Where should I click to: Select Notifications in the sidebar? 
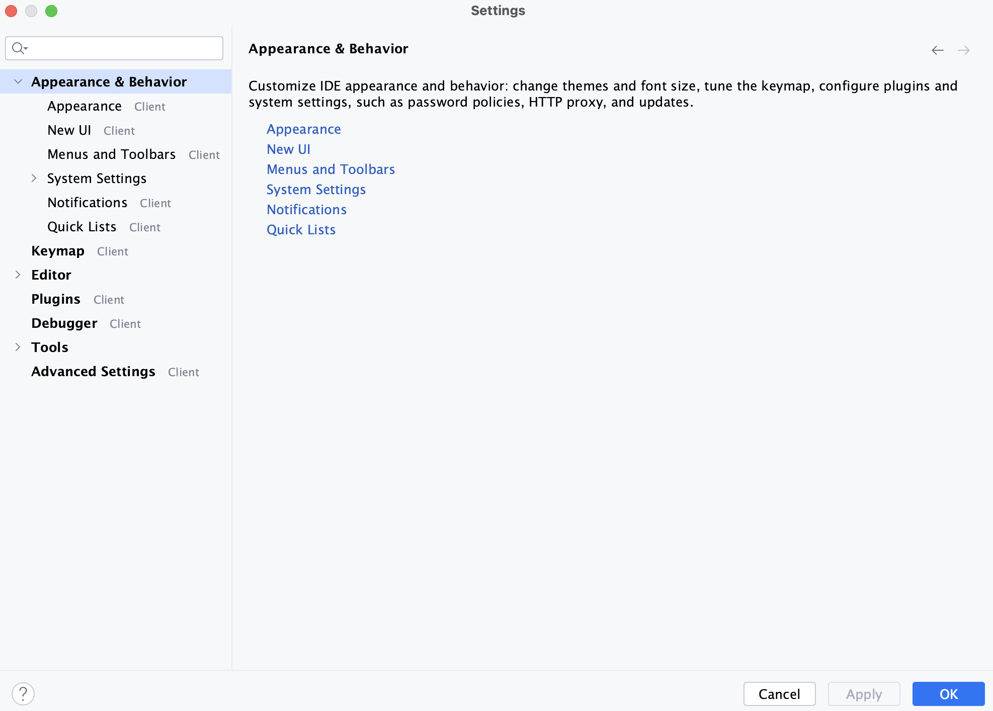[x=87, y=202]
